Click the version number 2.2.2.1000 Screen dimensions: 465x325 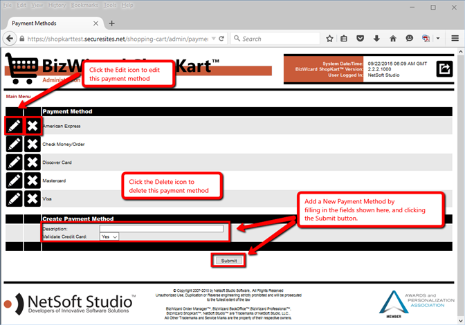(x=379, y=69)
